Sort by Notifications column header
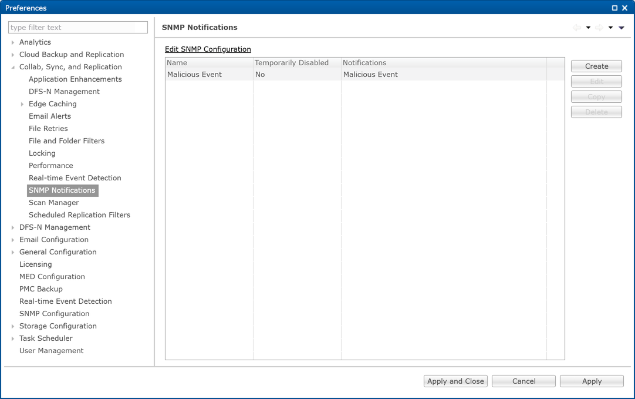The image size is (635, 399). (444, 63)
